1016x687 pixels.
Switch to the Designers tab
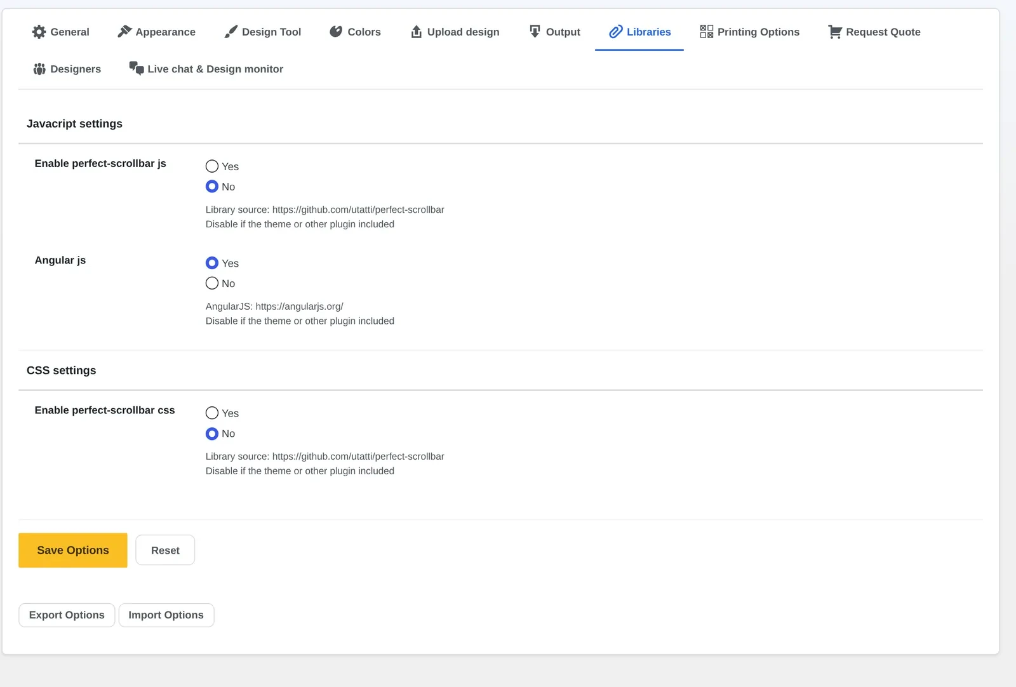(x=67, y=69)
